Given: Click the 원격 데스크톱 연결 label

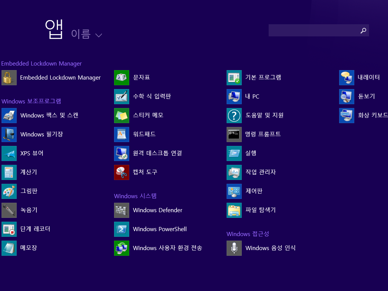Looking at the screenshot, I should click(157, 153).
